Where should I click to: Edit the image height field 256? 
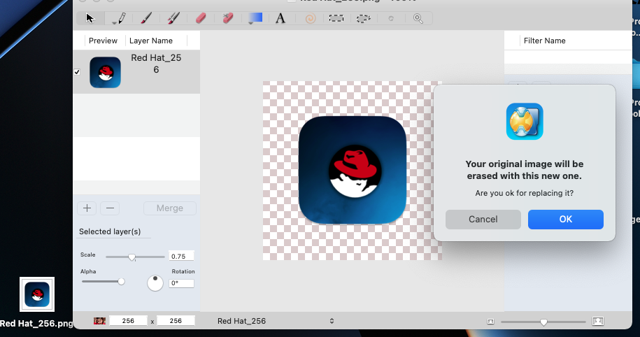tap(176, 321)
